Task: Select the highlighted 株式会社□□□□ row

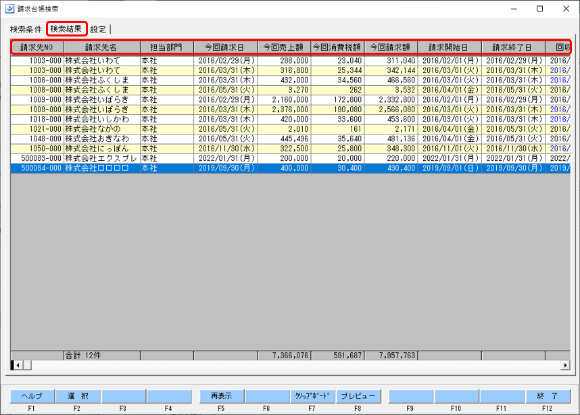Action: tap(291, 168)
